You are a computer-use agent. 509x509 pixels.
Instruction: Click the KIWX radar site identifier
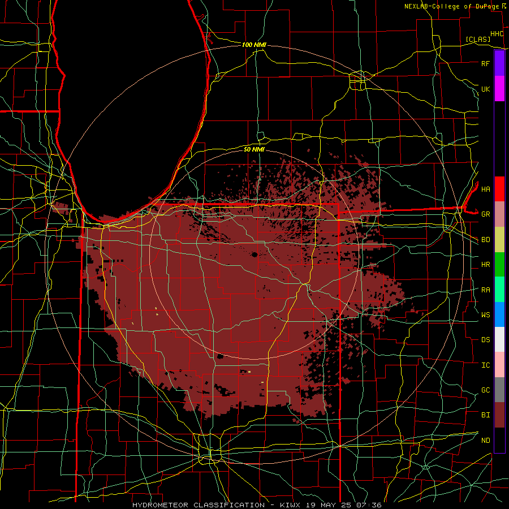pos(290,505)
